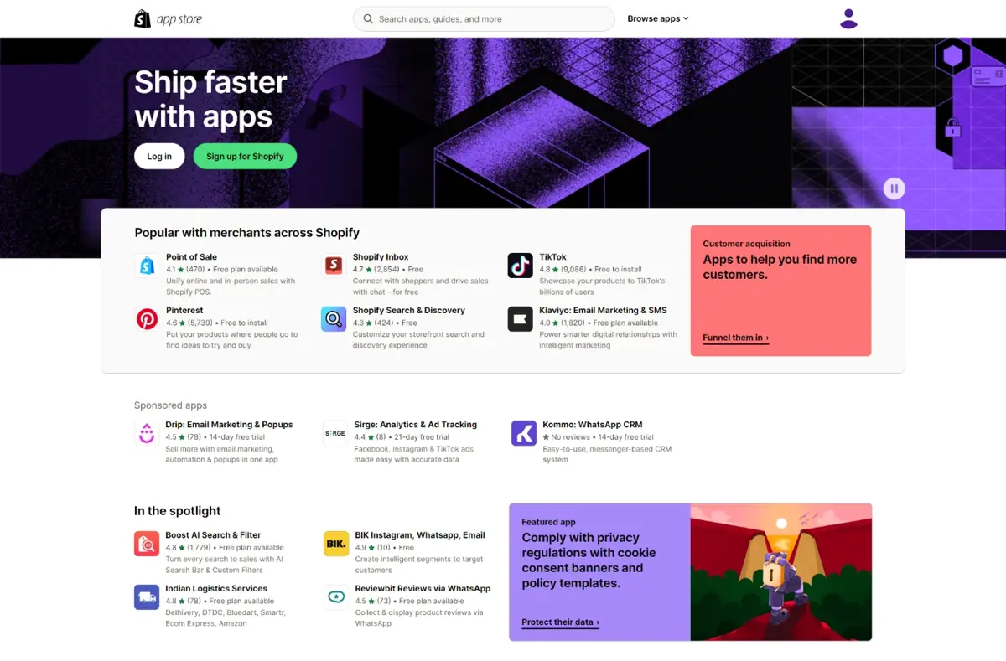The width and height of the screenshot is (1006, 661).
Task: Open Sirge: Analytics & Ad Tracking title
Action: [416, 425]
